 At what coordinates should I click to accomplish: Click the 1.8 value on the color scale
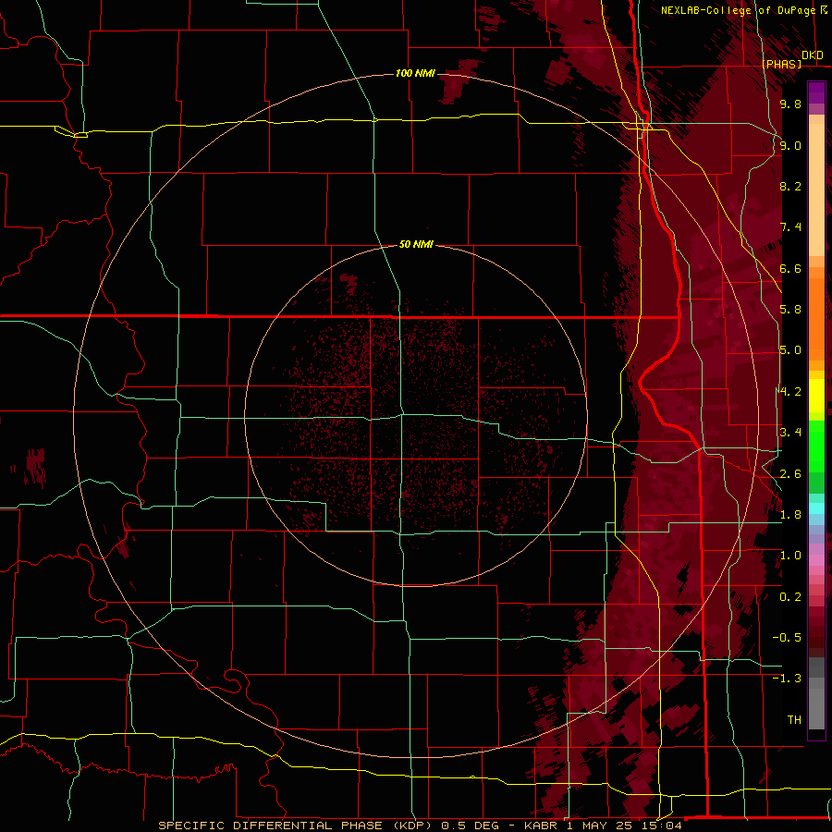(x=790, y=515)
